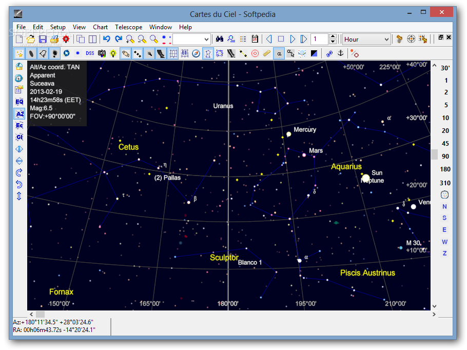Point the view to Z zenith
Viewport: 467px width, 350px height.
[x=444, y=254]
